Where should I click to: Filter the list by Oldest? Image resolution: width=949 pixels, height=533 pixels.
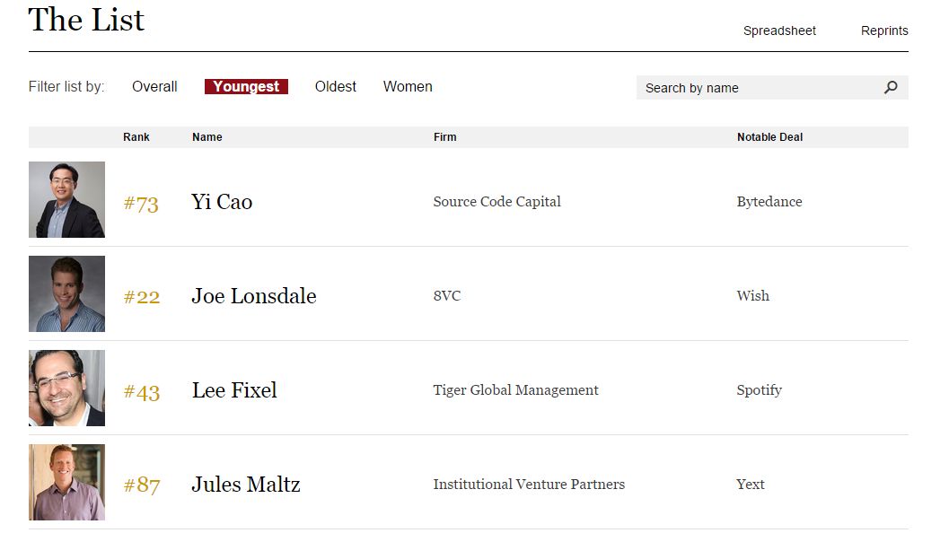pos(335,86)
